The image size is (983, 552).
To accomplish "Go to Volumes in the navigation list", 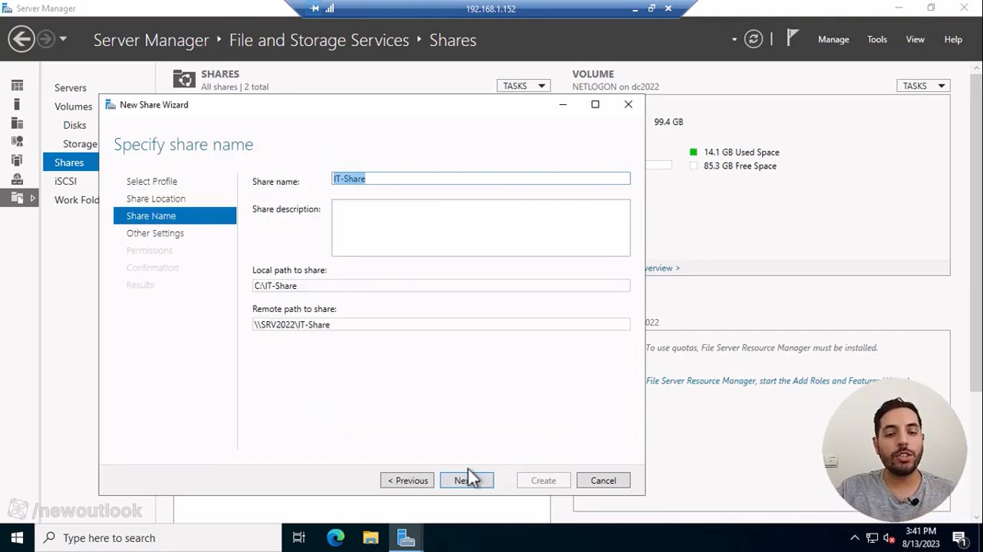I will [73, 106].
